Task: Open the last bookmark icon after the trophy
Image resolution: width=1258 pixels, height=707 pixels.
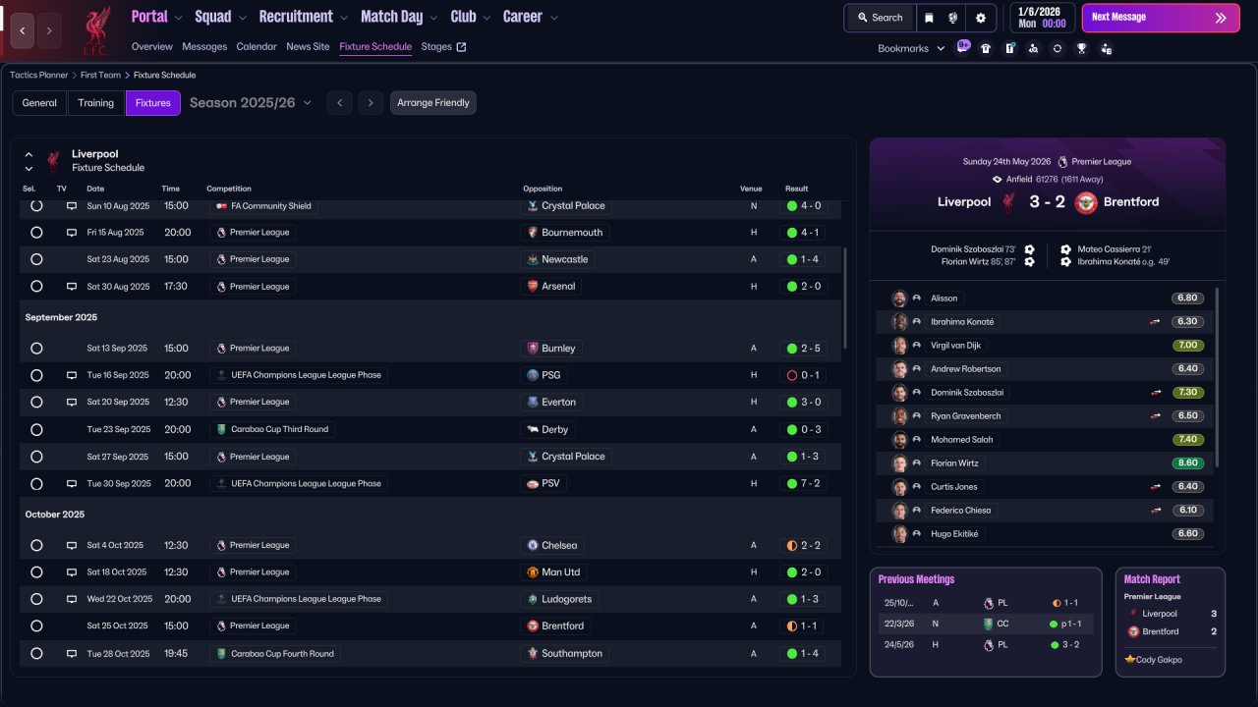Action: click(1106, 48)
